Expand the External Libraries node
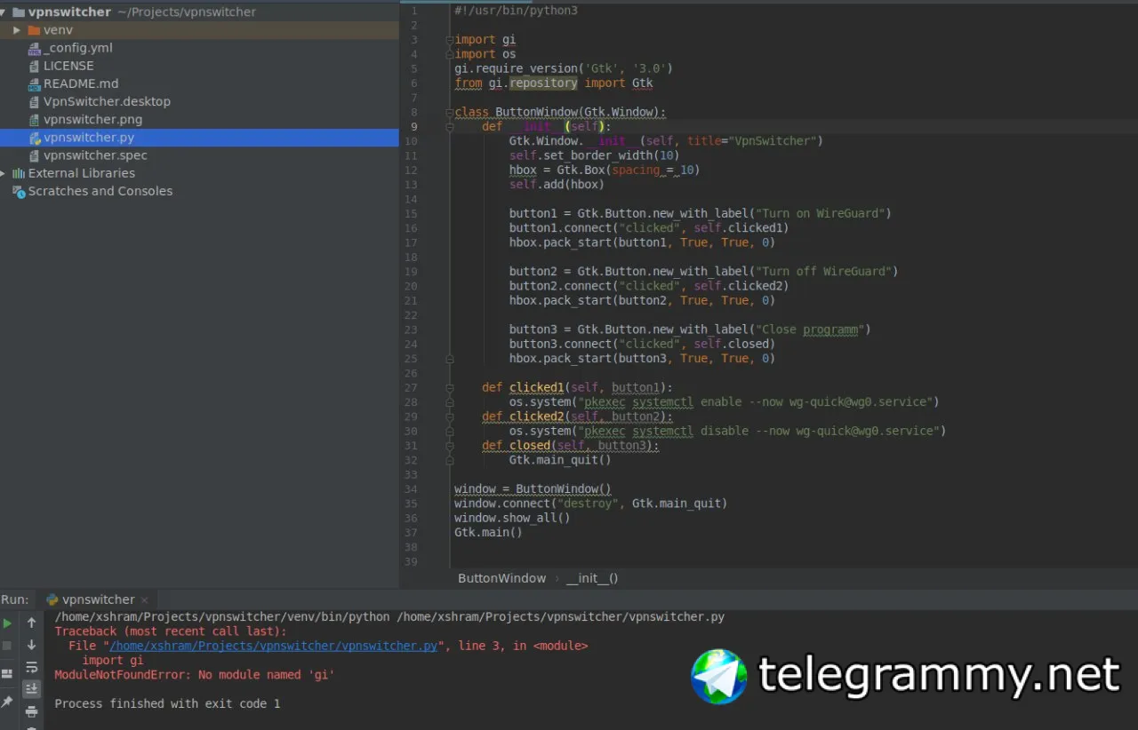 pyautogui.click(x=4, y=173)
